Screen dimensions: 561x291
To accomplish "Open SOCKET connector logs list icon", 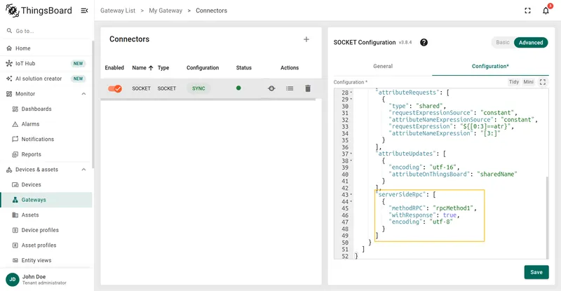I will 290,88.
